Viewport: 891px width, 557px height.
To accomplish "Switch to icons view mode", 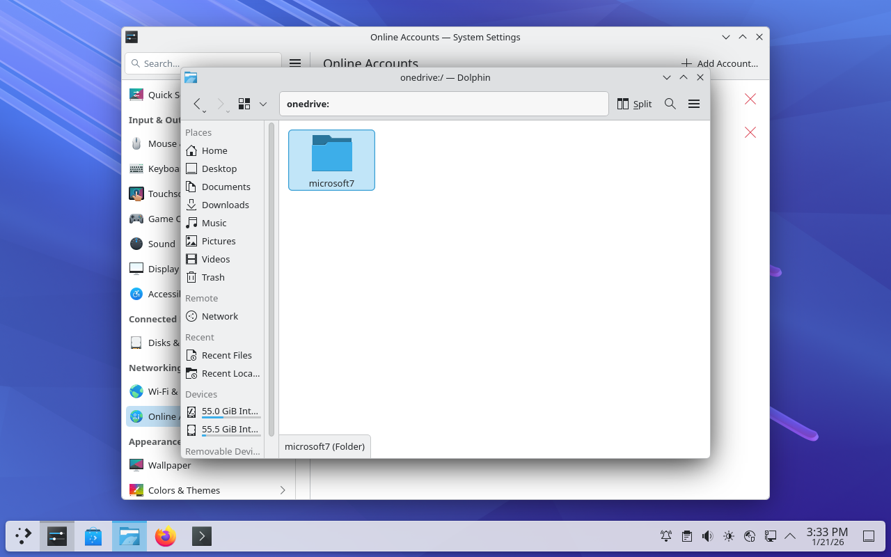I will coord(244,104).
